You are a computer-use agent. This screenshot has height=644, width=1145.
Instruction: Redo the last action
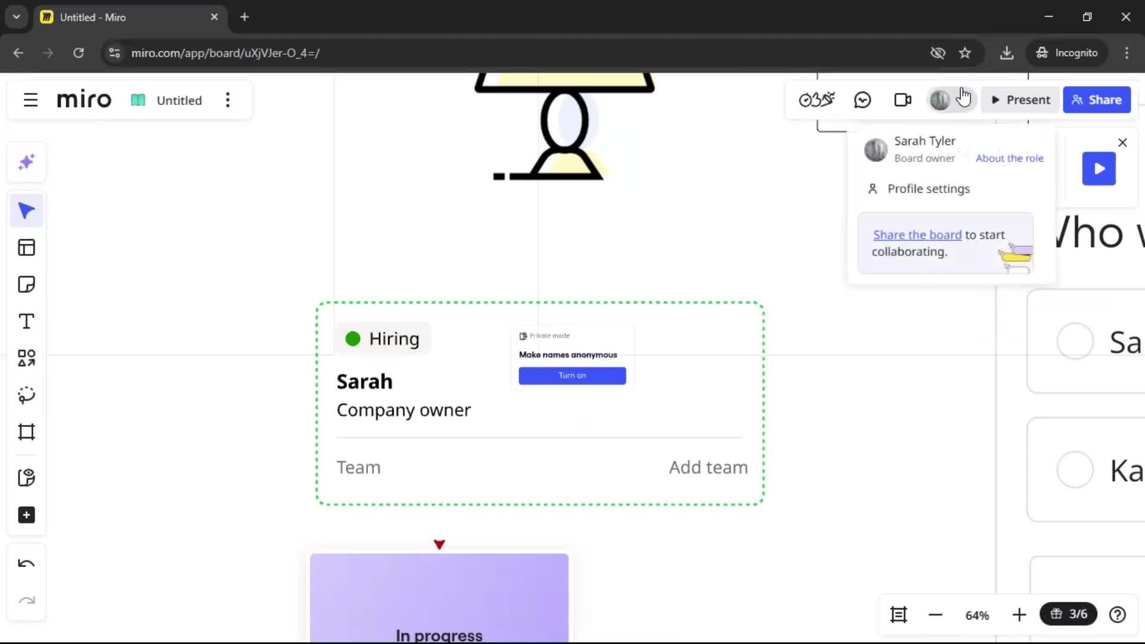(26, 600)
